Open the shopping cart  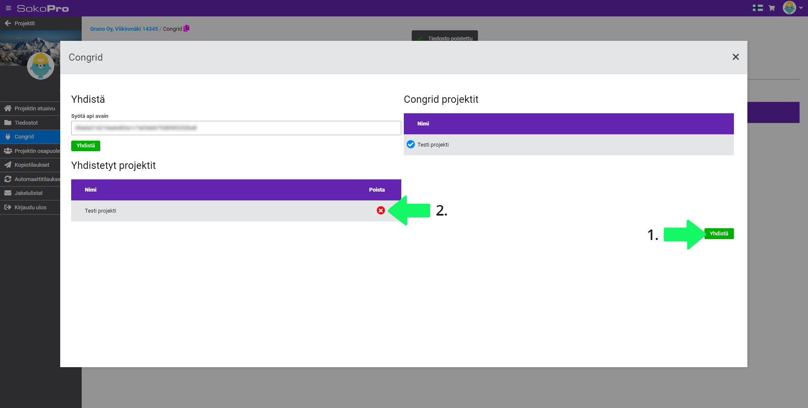[772, 8]
